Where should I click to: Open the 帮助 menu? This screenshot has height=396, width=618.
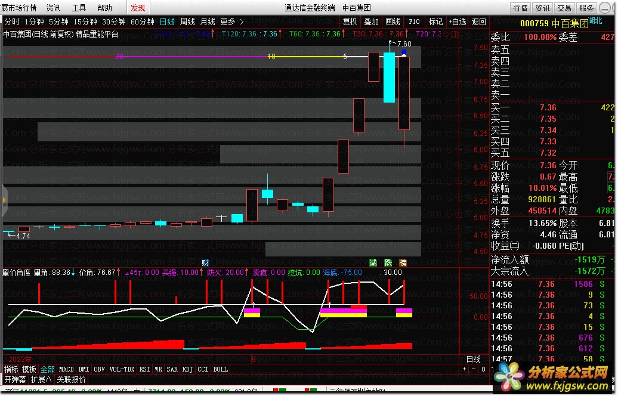pyautogui.click(x=104, y=8)
